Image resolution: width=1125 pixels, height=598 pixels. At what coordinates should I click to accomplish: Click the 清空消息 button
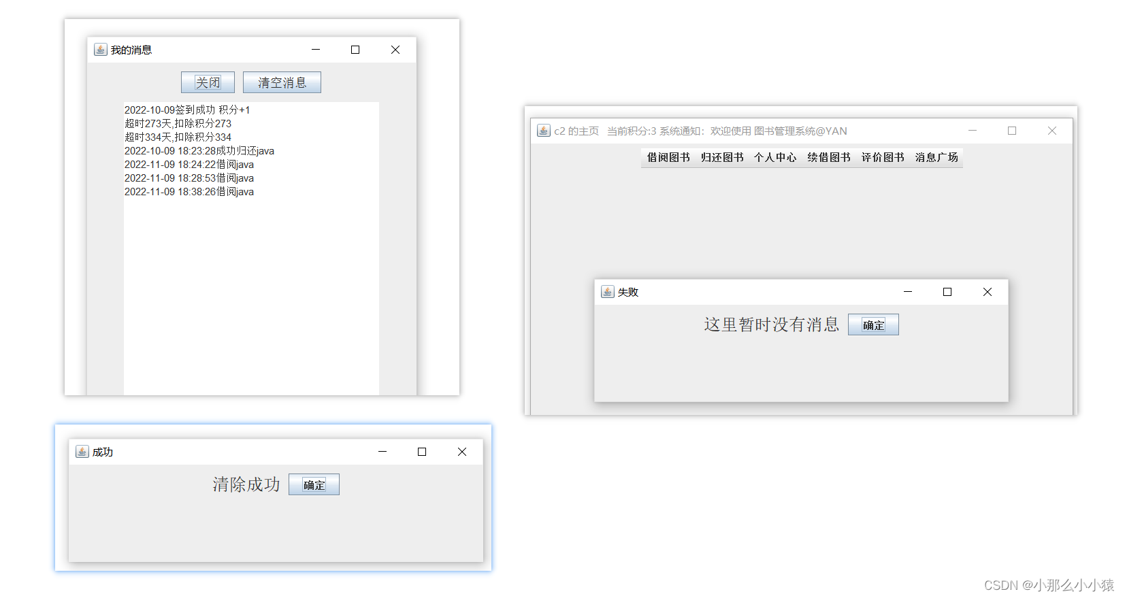(282, 82)
